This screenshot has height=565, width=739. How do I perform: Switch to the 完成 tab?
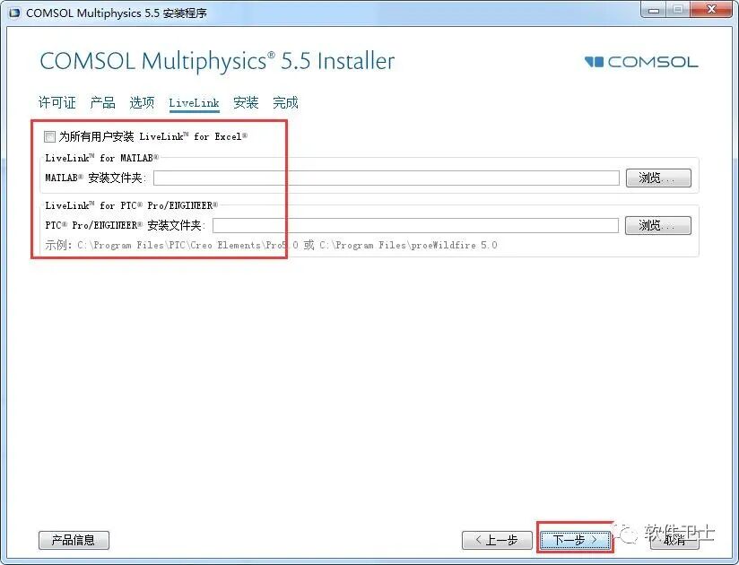pyautogui.click(x=285, y=102)
